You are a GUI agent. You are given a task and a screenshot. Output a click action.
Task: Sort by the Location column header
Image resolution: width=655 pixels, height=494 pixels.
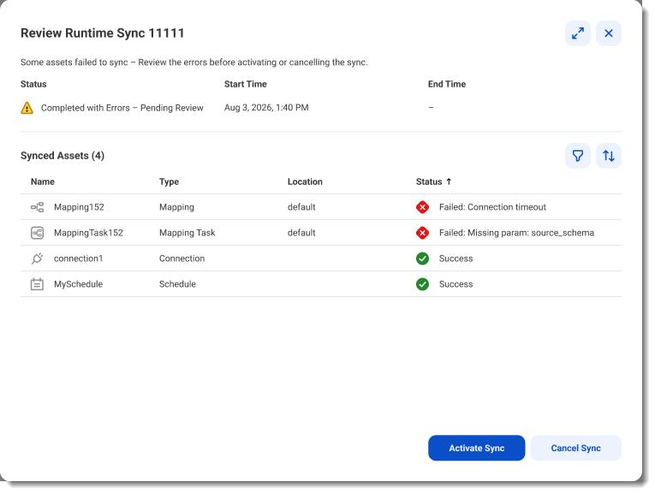tap(305, 182)
